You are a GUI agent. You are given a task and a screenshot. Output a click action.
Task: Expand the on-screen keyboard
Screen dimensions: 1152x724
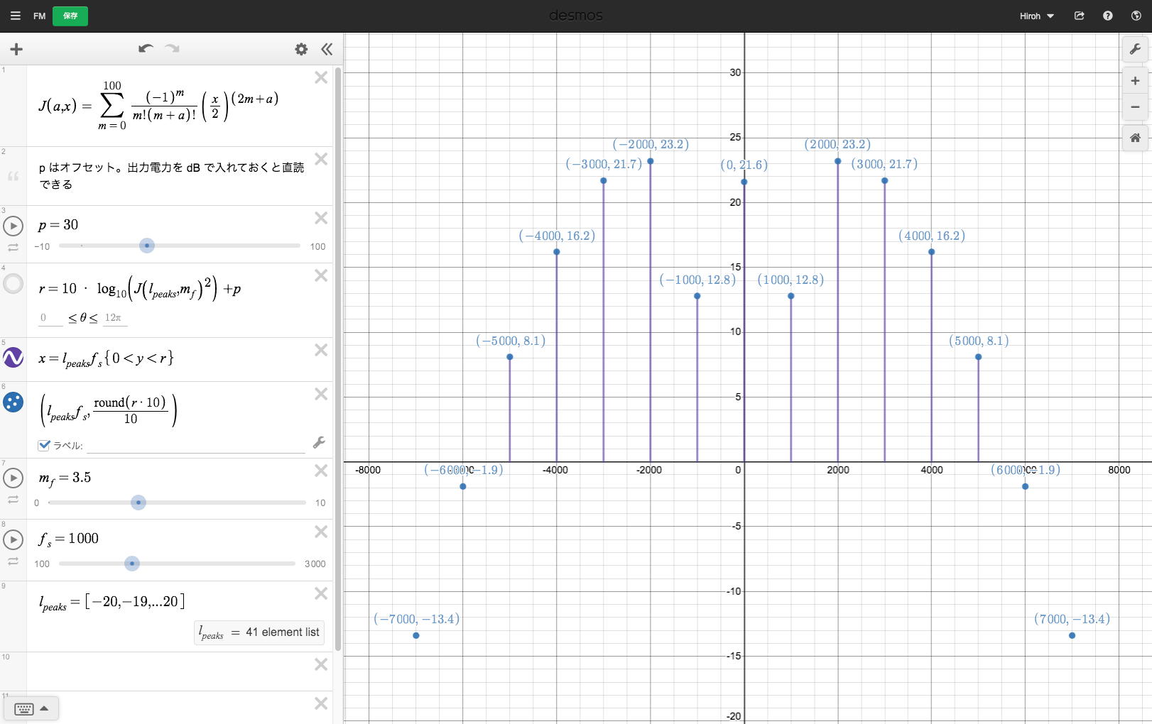coord(32,708)
